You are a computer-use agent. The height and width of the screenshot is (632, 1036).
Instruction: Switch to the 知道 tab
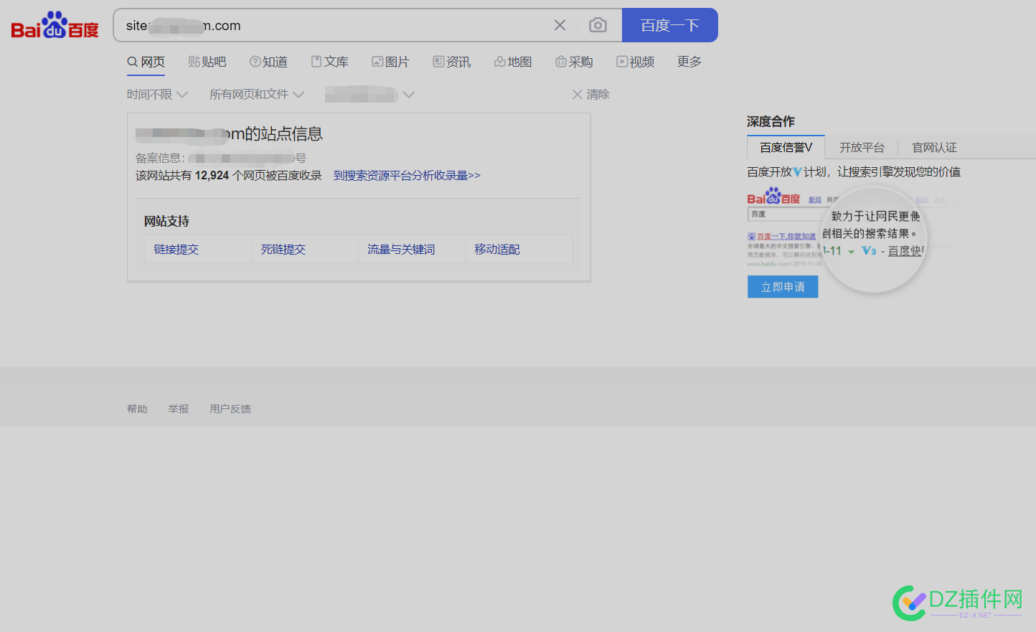268,62
